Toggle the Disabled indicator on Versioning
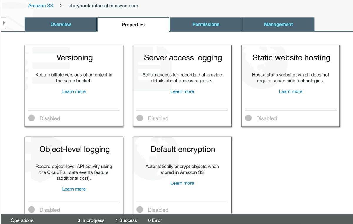 pos(31,118)
